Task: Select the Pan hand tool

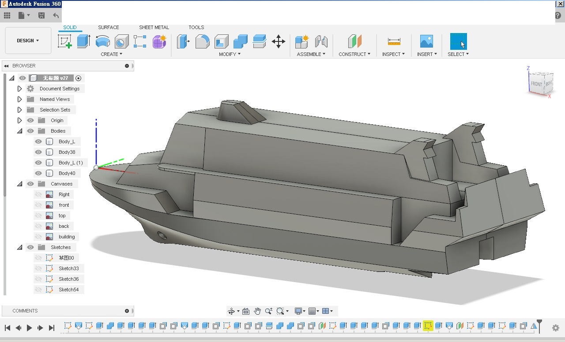Action: pos(257,311)
